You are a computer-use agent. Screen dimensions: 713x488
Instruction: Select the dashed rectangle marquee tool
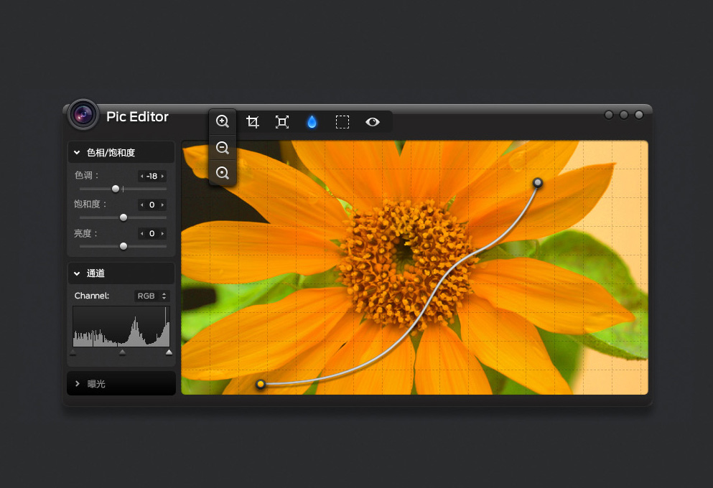pos(342,122)
